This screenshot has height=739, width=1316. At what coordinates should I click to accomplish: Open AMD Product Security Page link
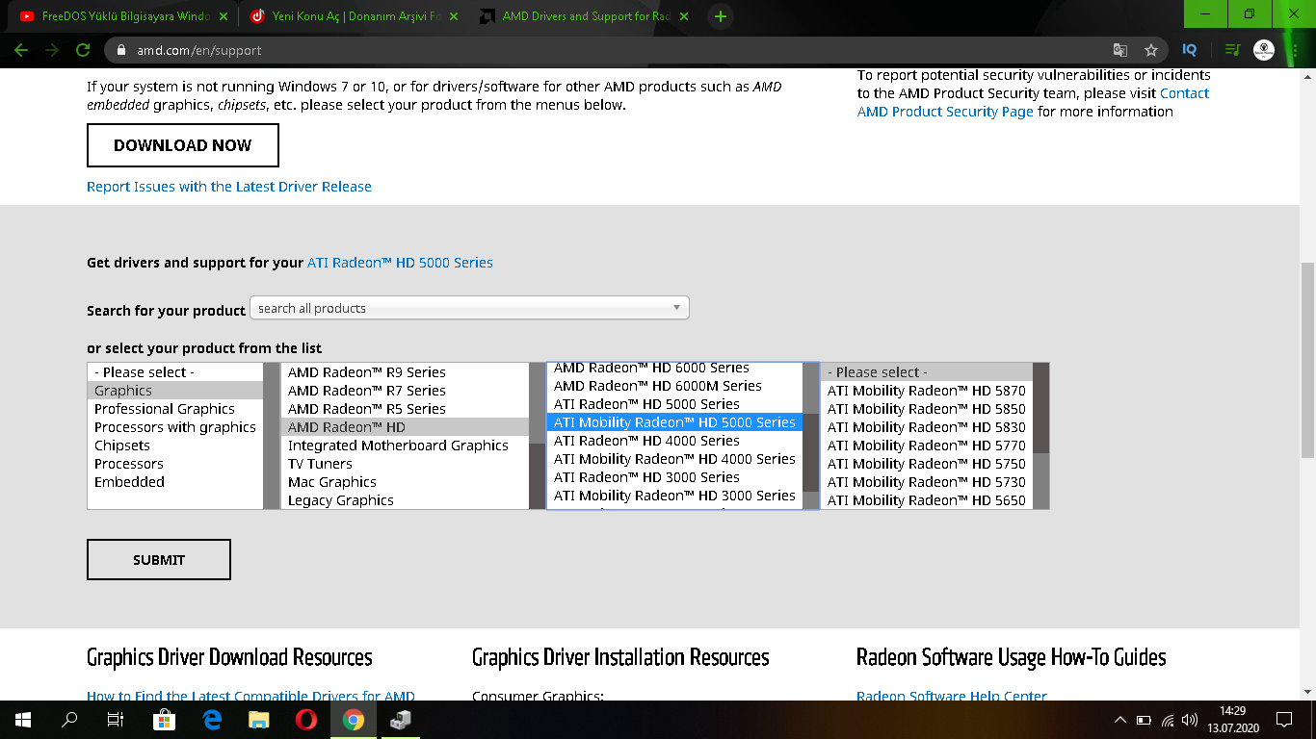click(945, 112)
